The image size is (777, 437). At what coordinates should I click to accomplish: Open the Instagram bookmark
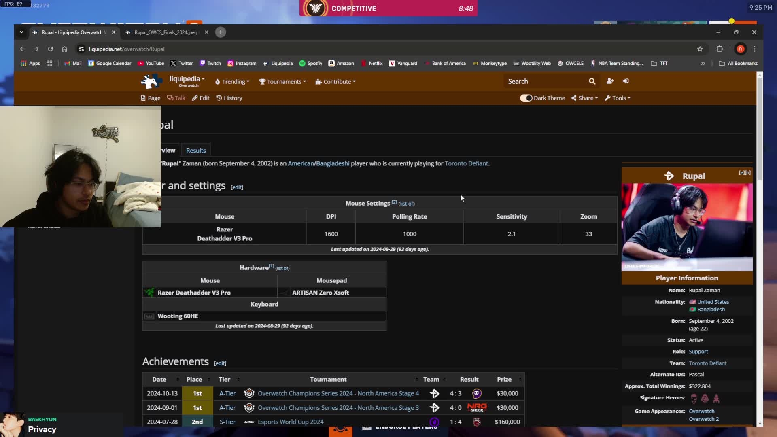tap(242, 64)
